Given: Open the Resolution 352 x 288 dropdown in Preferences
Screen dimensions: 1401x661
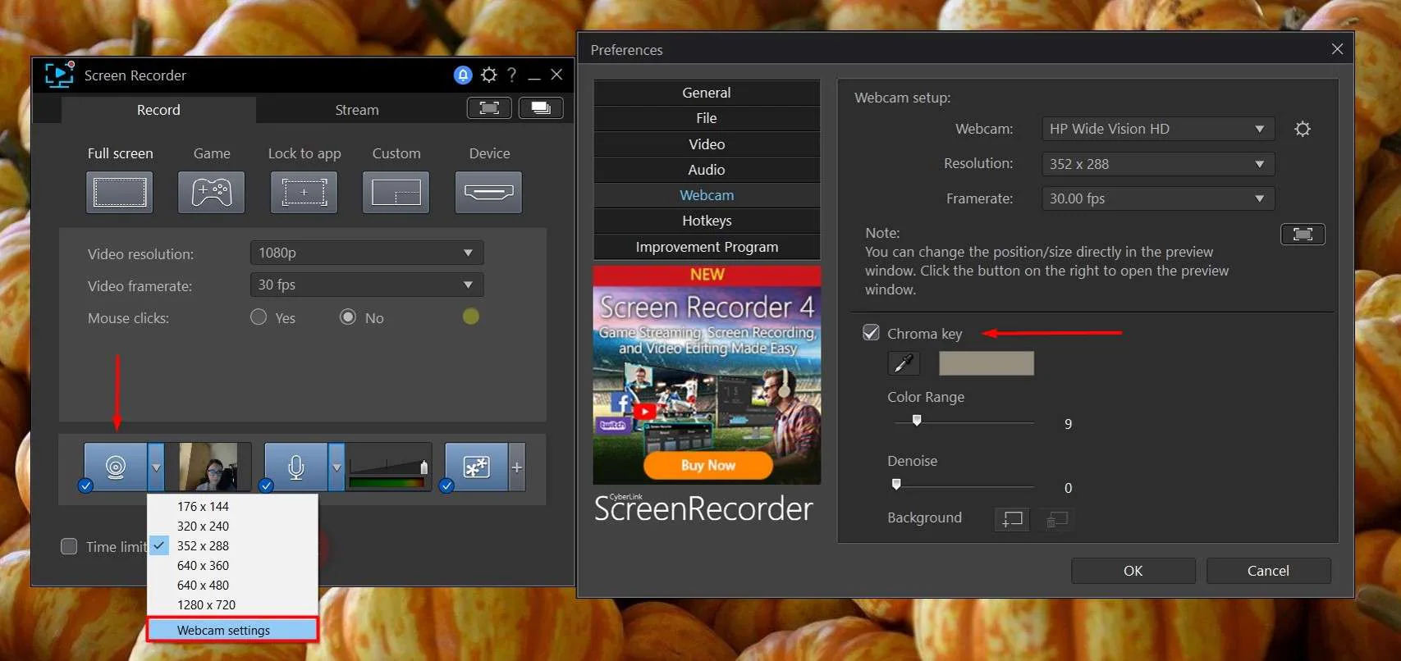Looking at the screenshot, I should pyautogui.click(x=1158, y=164).
